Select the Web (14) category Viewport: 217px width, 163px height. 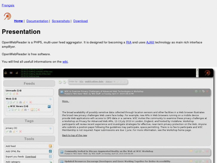tap(11, 99)
